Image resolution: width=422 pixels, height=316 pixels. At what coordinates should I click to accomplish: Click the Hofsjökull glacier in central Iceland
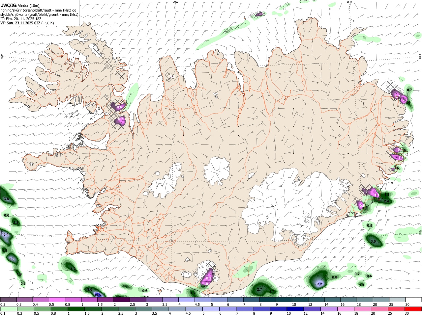pos(217,171)
